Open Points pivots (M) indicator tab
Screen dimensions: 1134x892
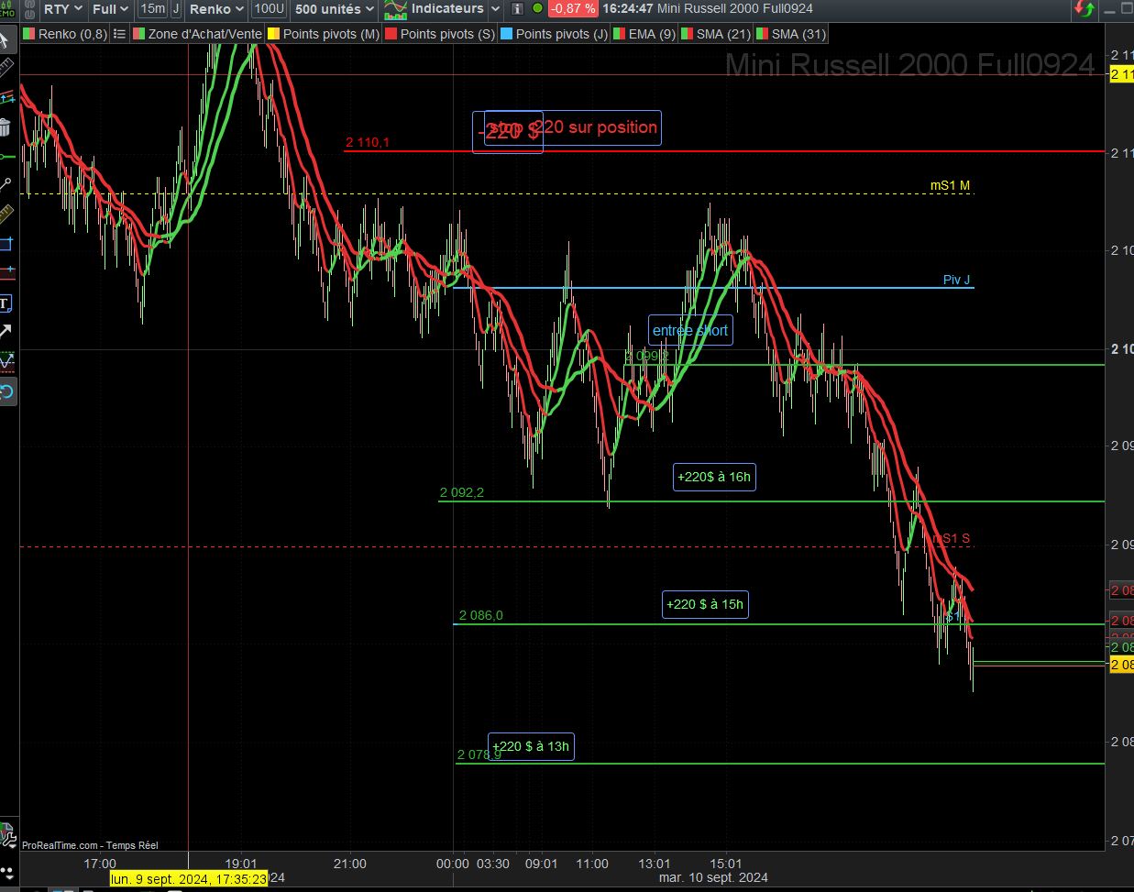tap(325, 34)
